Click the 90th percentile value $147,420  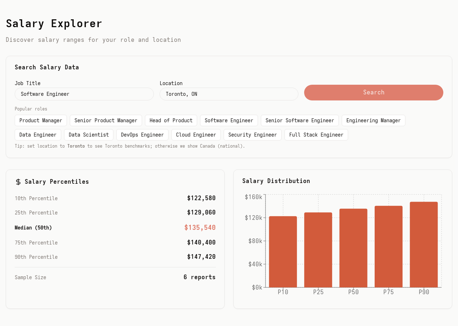(x=201, y=257)
